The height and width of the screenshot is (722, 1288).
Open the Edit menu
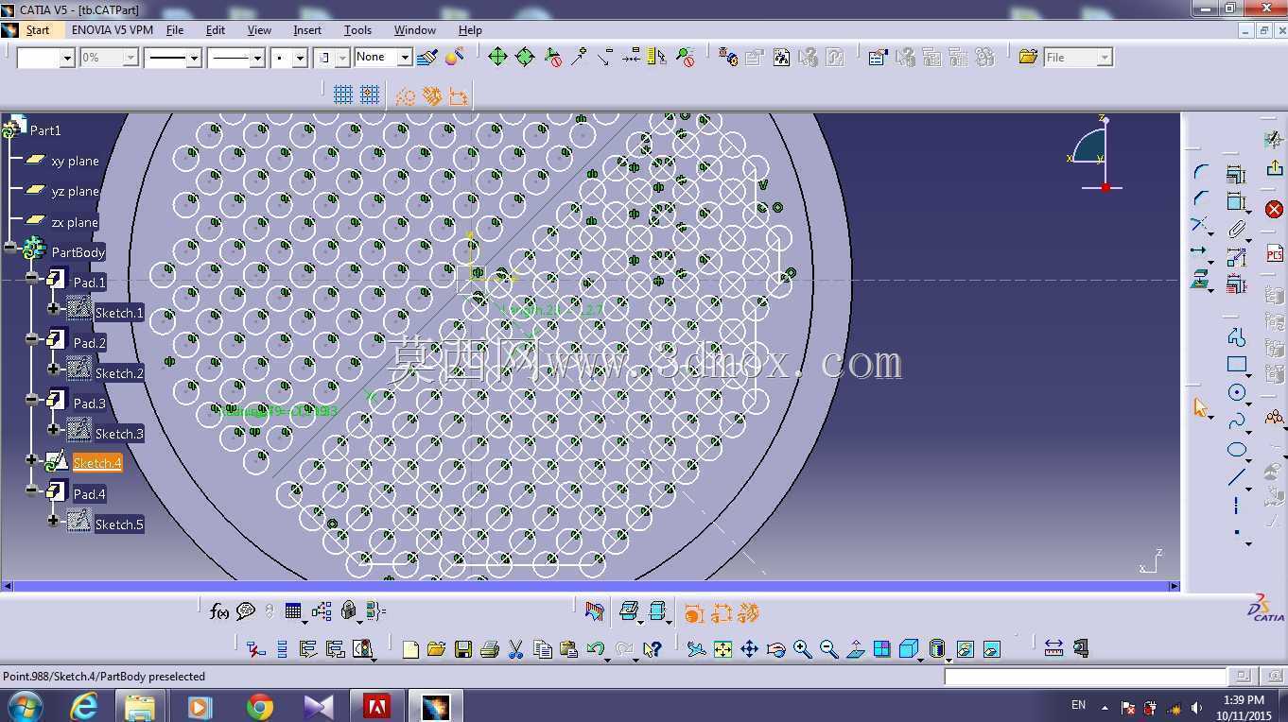coord(216,30)
